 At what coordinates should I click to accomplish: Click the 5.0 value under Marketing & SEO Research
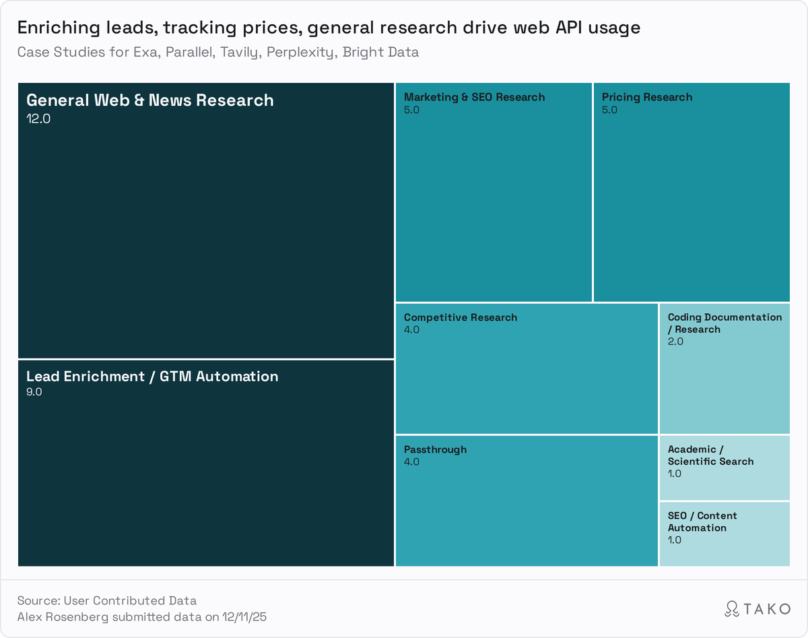pos(411,110)
